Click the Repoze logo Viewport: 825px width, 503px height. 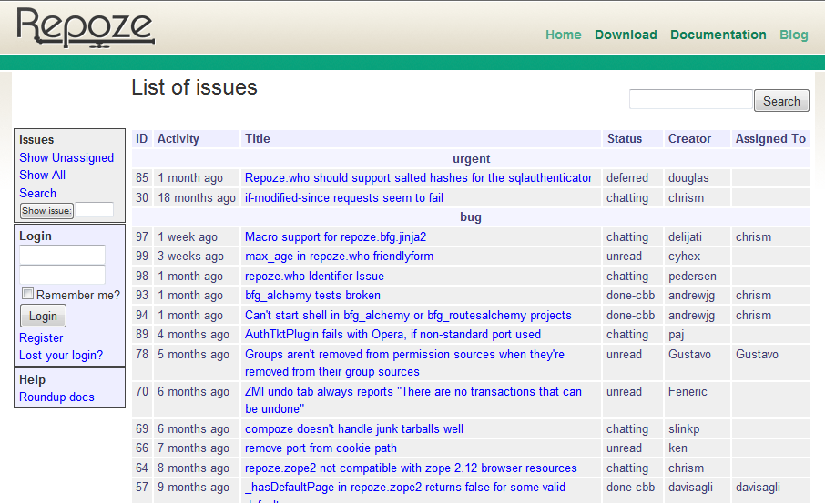click(x=86, y=27)
